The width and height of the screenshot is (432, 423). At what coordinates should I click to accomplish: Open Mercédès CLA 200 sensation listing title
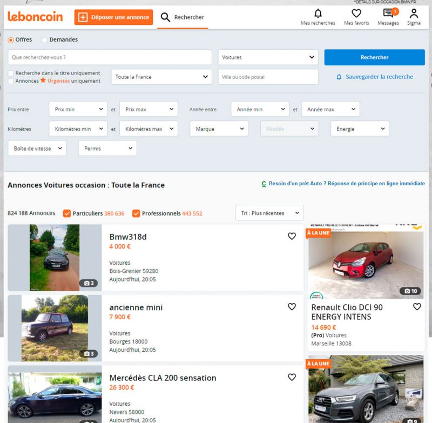163,378
